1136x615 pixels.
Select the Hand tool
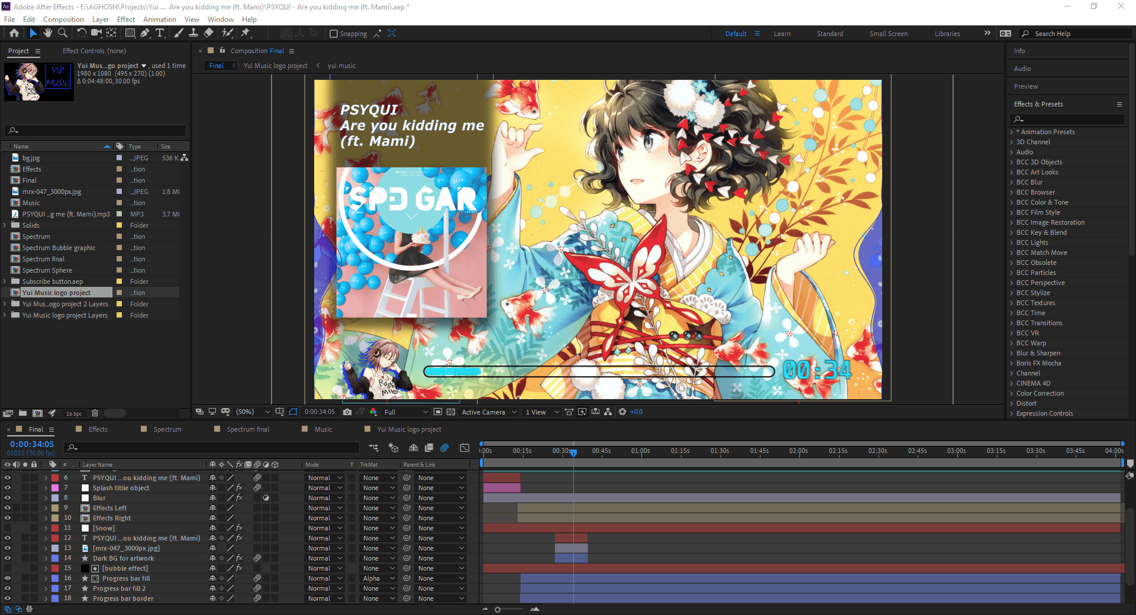coord(48,33)
